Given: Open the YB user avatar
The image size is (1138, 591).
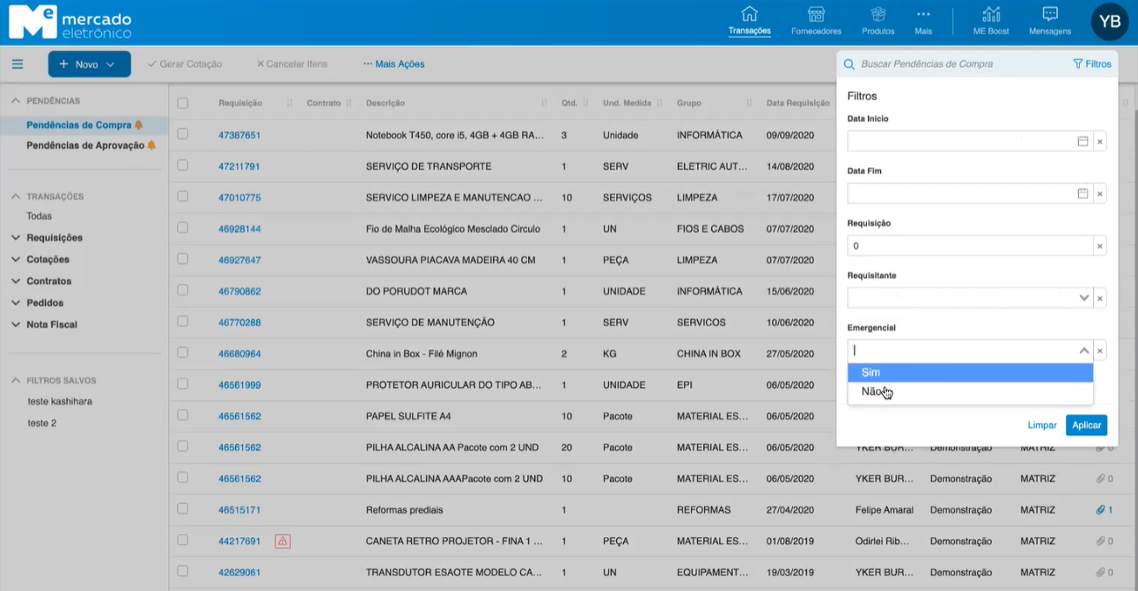Looking at the screenshot, I should coord(1110,22).
